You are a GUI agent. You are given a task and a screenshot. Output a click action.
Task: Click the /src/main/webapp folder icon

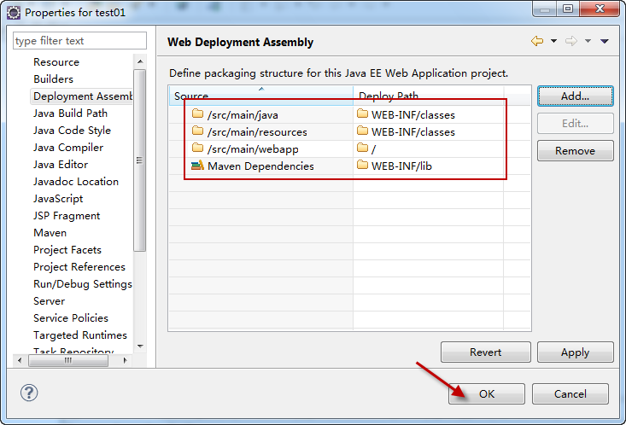click(x=197, y=148)
